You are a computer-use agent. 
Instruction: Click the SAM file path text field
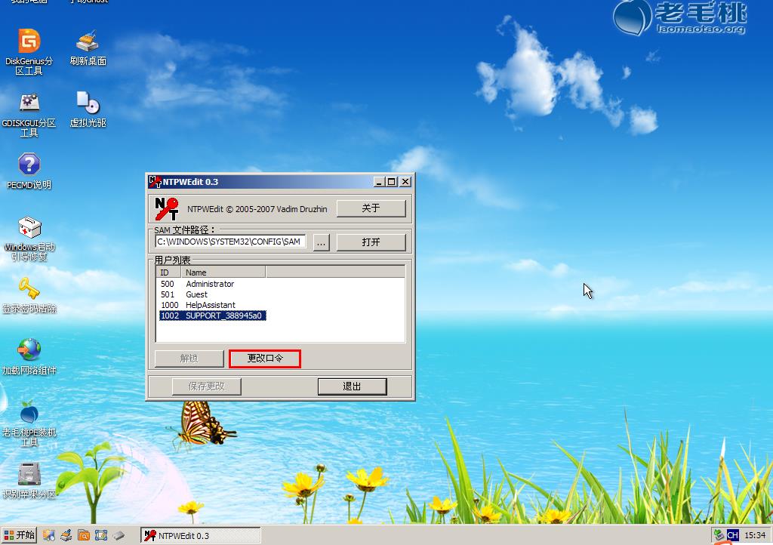tap(229, 242)
